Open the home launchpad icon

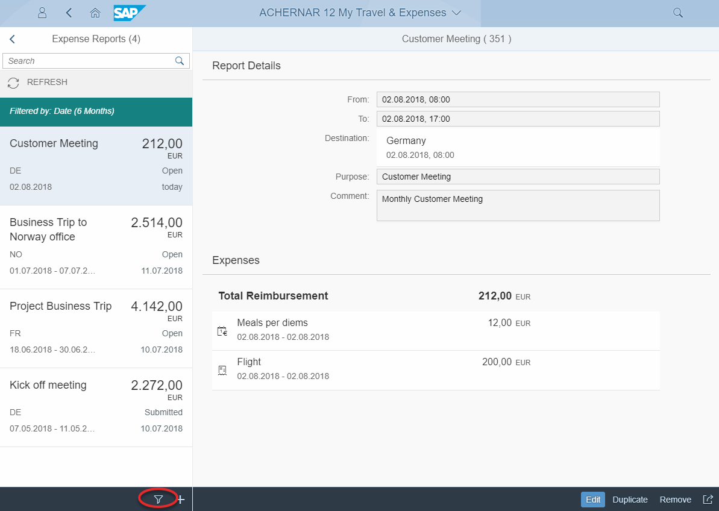point(95,13)
